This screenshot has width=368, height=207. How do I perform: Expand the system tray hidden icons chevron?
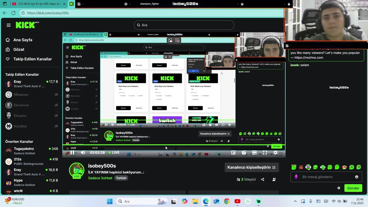tap(295, 201)
